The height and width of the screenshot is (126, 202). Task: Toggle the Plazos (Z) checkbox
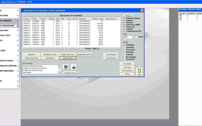[x=124, y=27]
